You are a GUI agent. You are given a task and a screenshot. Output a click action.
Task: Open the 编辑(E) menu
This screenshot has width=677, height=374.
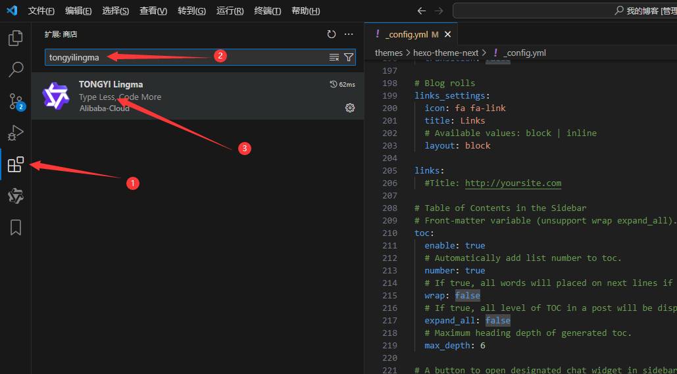78,11
